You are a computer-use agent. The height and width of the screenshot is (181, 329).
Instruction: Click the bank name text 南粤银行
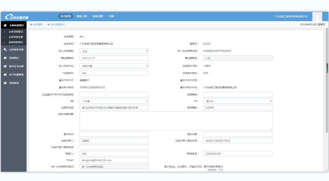click(84, 80)
